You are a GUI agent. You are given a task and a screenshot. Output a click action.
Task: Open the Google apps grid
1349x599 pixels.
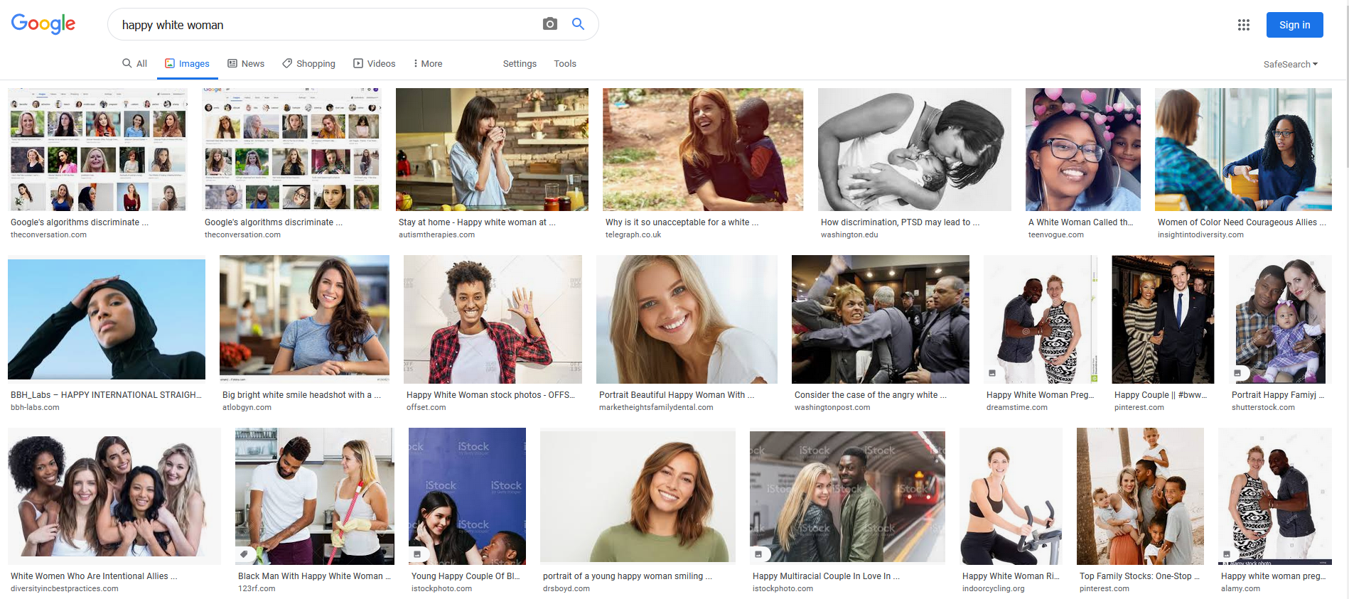coord(1243,25)
